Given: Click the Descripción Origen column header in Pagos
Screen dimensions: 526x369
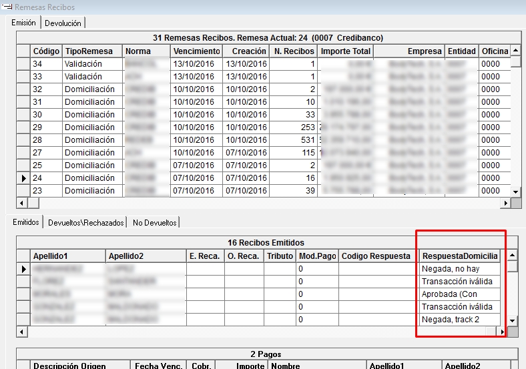Looking at the screenshot, I should [80, 365].
